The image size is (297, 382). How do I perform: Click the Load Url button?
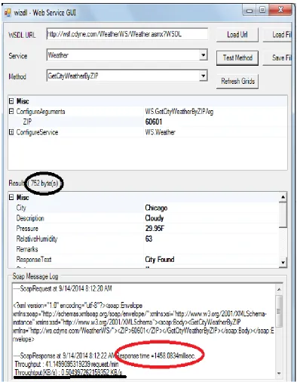pyautogui.click(x=237, y=35)
